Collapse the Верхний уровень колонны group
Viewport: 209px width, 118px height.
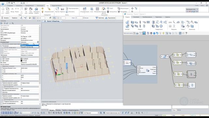1,81
